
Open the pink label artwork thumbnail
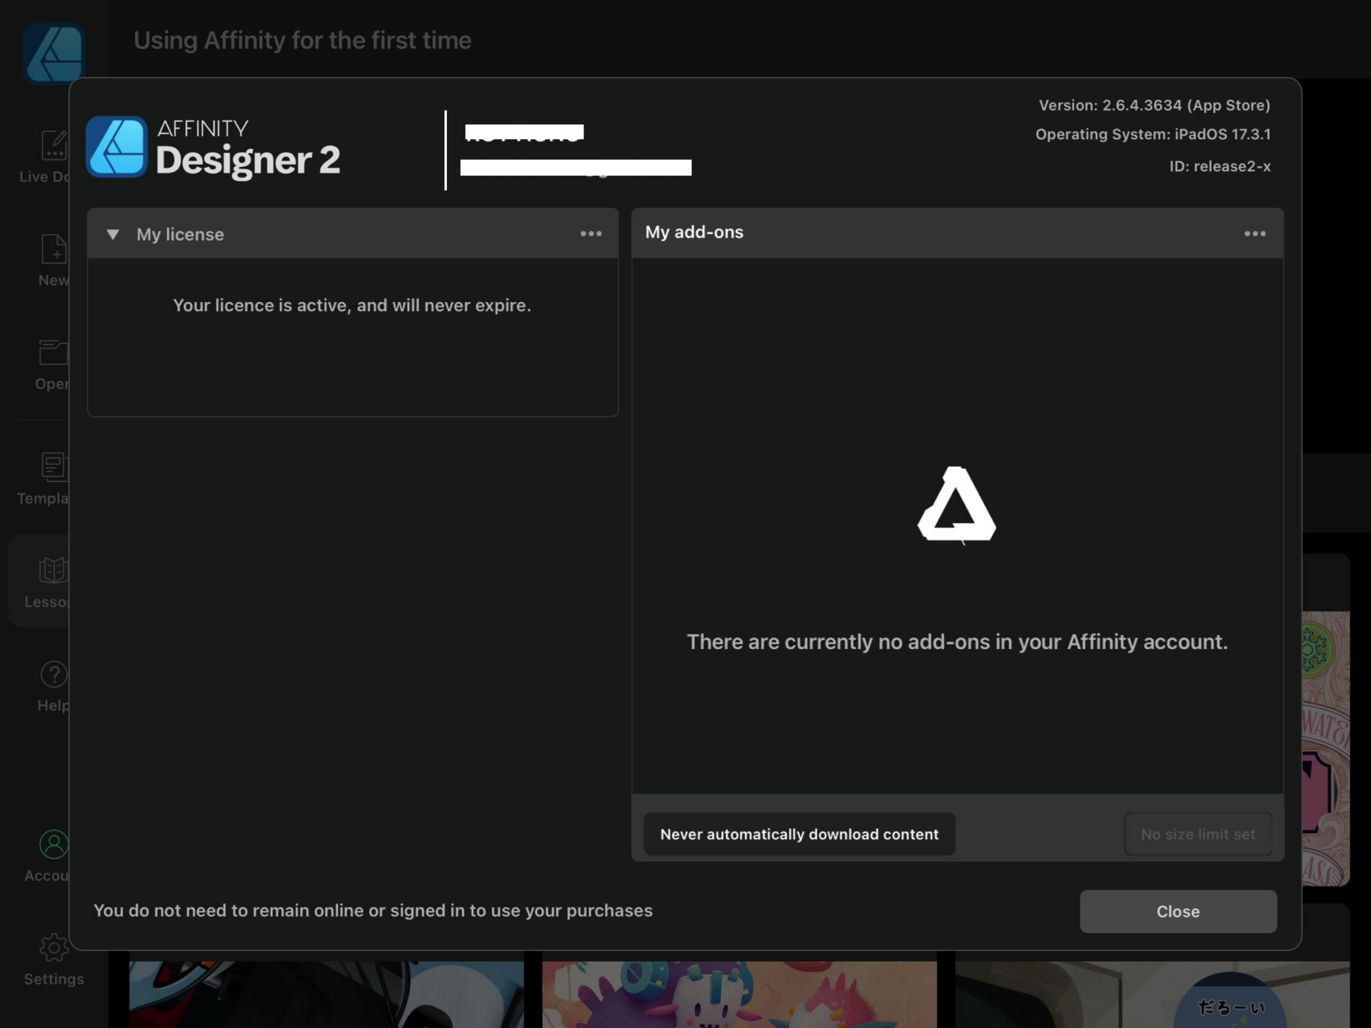pos(1325,748)
